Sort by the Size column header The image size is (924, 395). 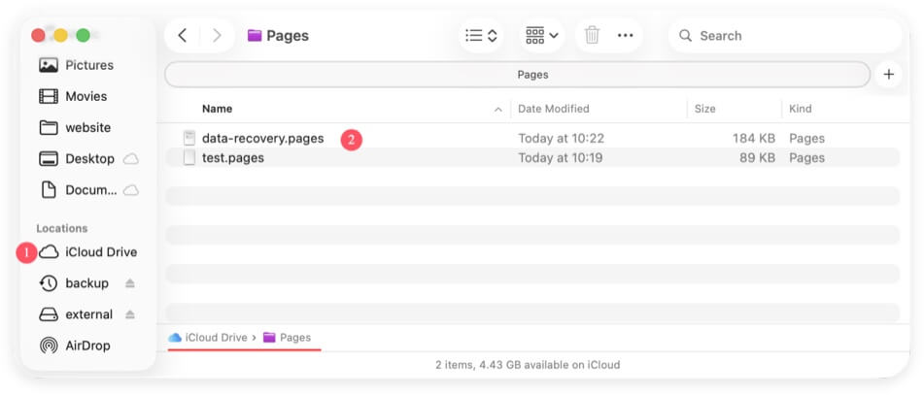704,109
